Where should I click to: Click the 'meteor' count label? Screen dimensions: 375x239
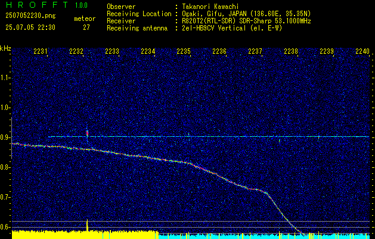85,19
